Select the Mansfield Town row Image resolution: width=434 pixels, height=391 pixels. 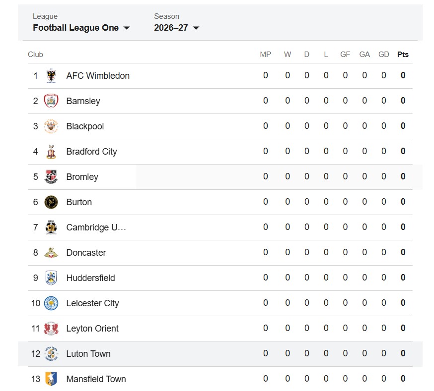click(x=220, y=379)
